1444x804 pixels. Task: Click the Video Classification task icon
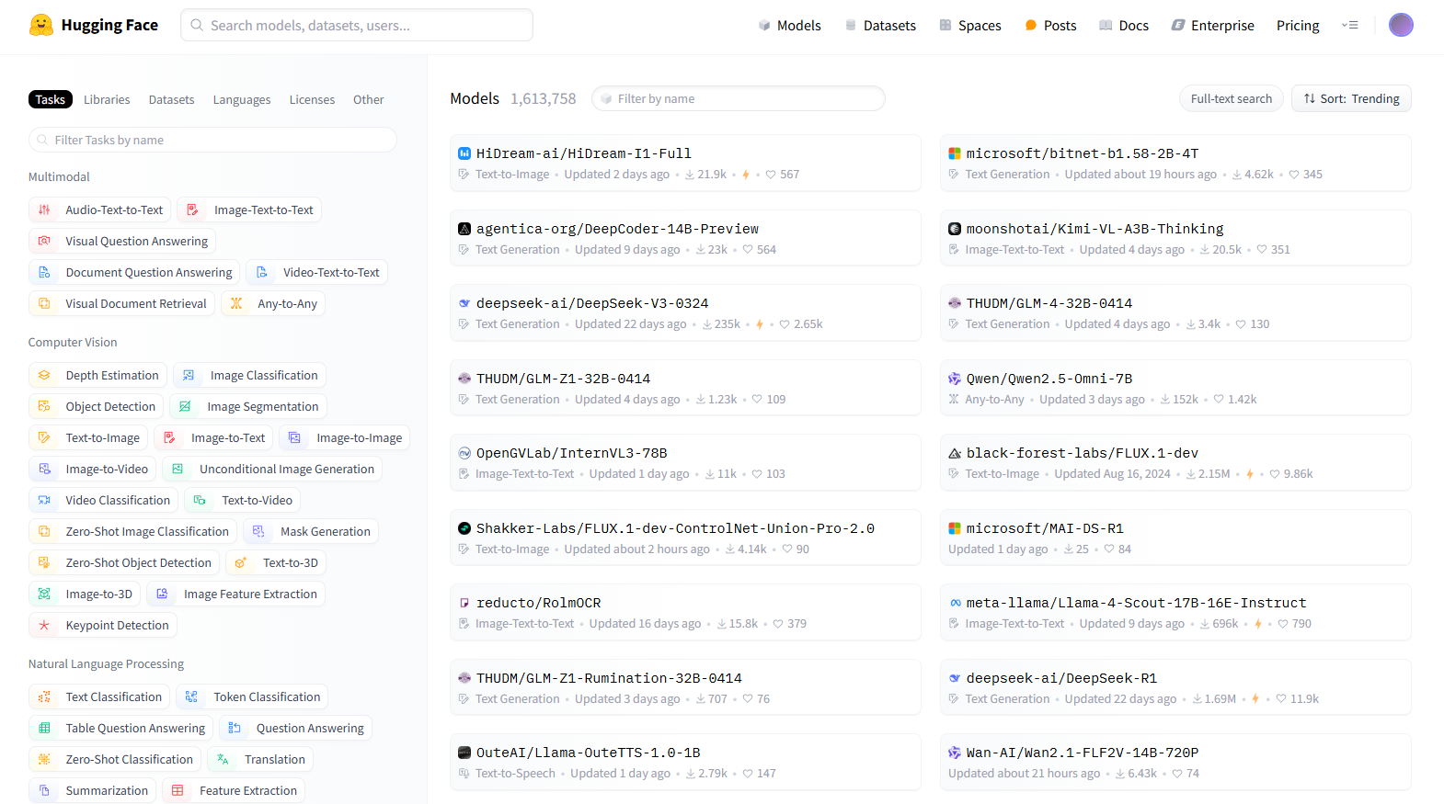(44, 500)
